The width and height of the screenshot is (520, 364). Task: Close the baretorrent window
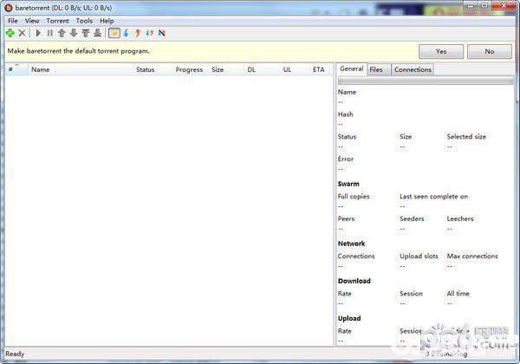tap(504, 6)
